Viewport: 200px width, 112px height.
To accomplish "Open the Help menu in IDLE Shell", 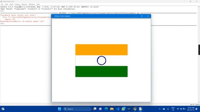I will tap(38, 4).
